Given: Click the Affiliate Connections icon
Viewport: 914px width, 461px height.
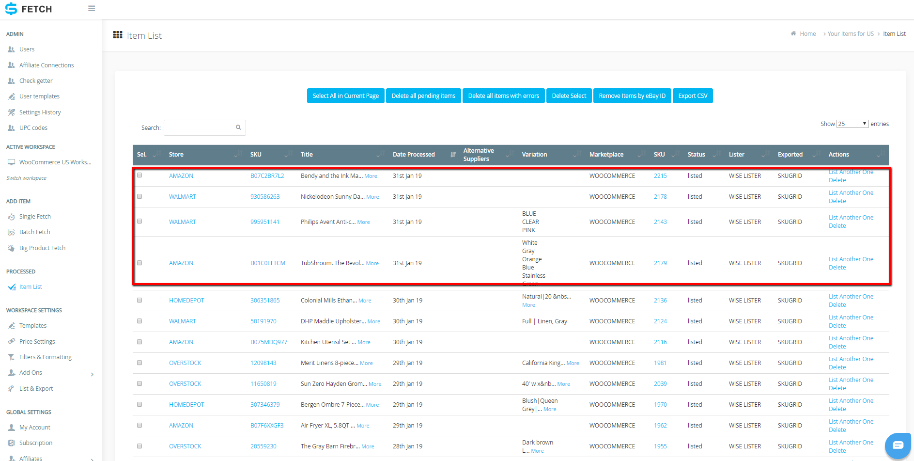Looking at the screenshot, I should (x=11, y=65).
